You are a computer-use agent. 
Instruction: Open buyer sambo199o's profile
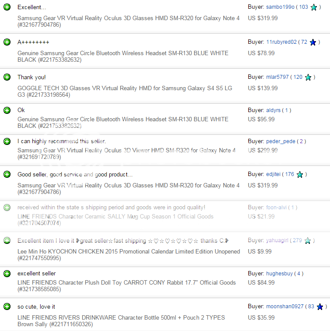point(280,7)
